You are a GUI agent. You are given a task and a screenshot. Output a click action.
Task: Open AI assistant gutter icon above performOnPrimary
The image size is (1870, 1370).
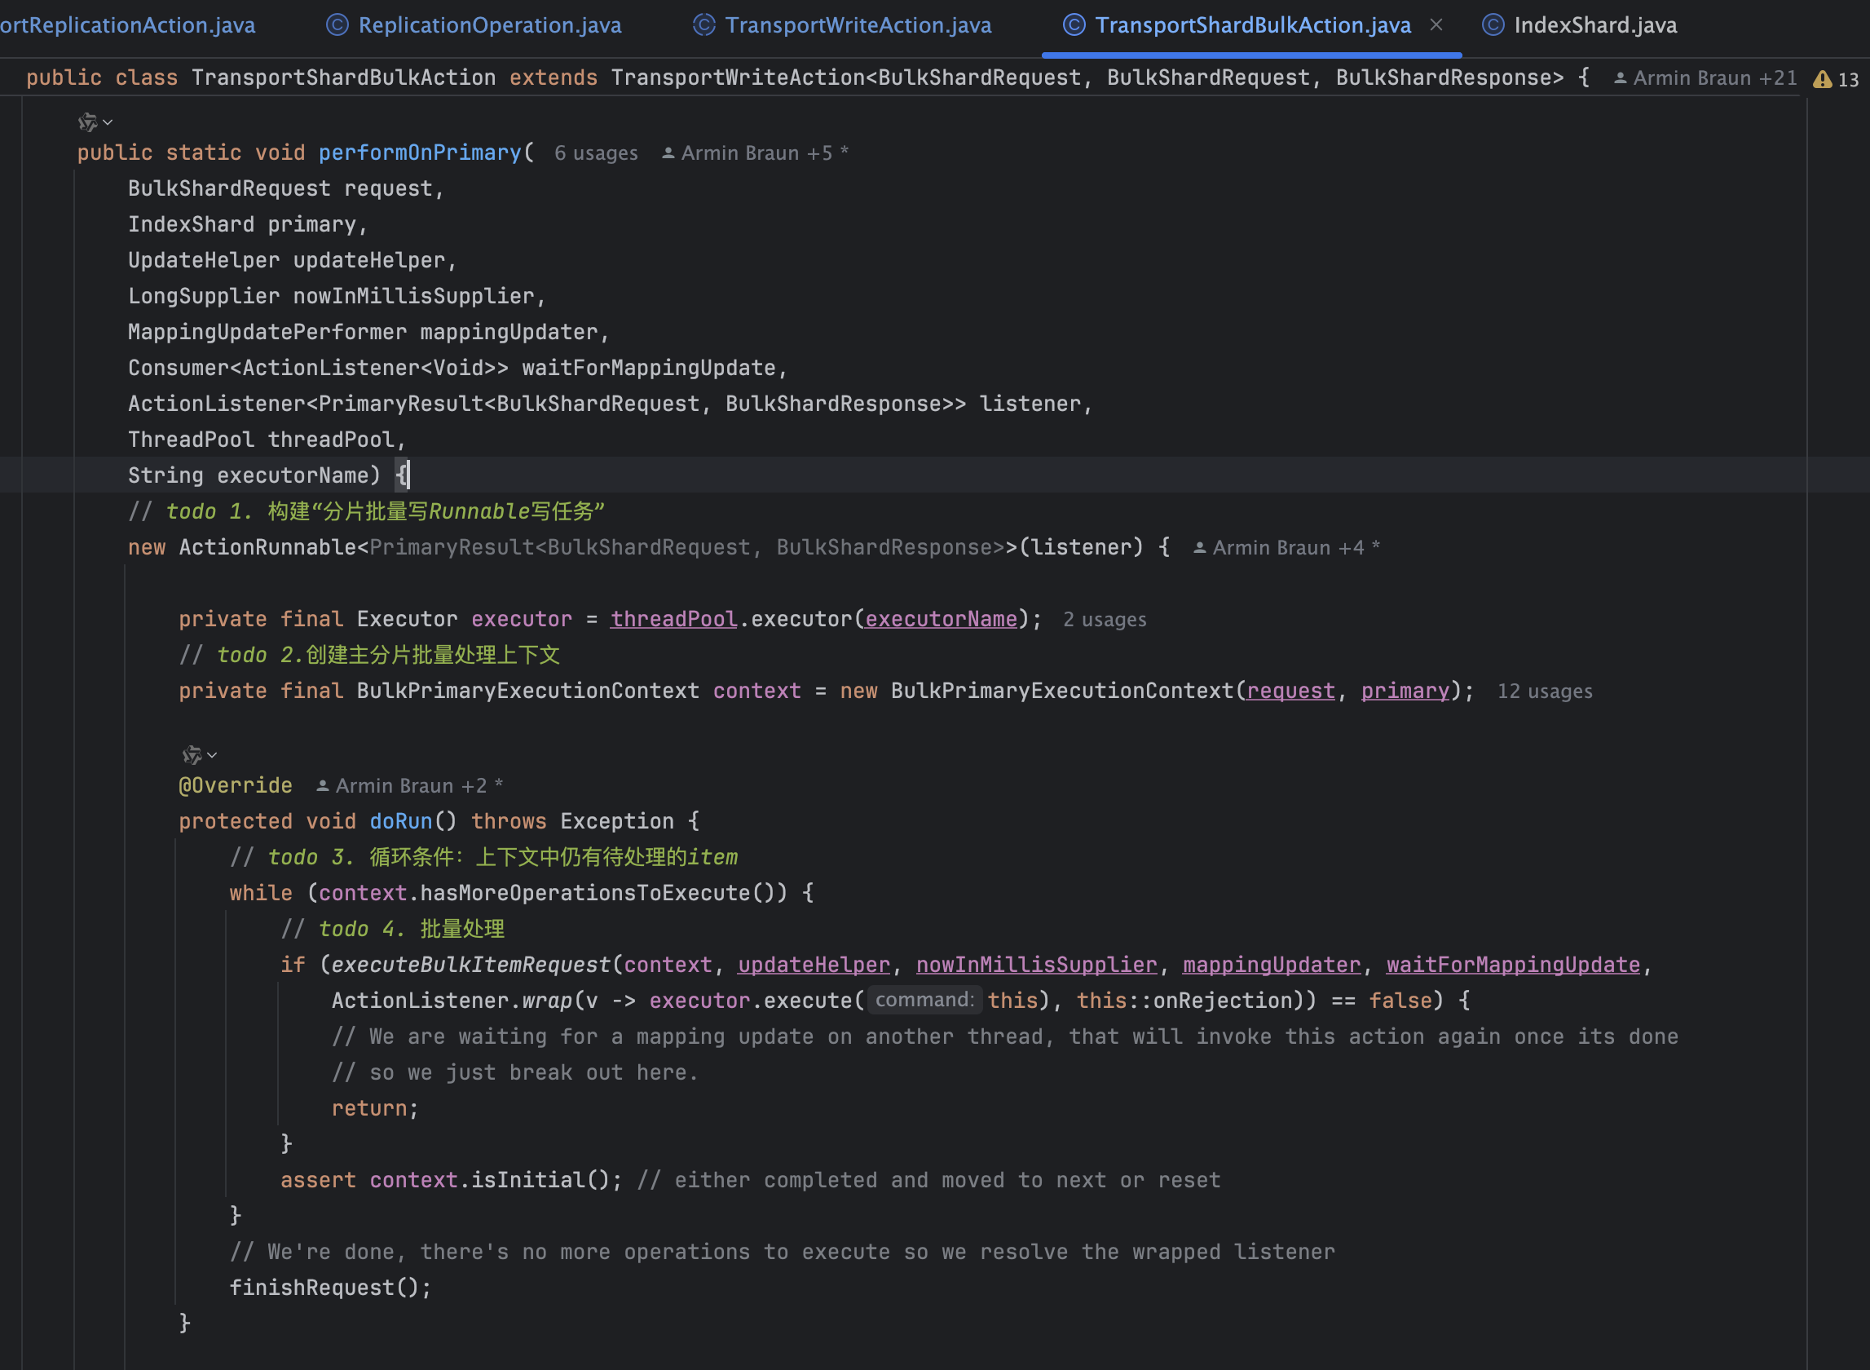click(87, 123)
